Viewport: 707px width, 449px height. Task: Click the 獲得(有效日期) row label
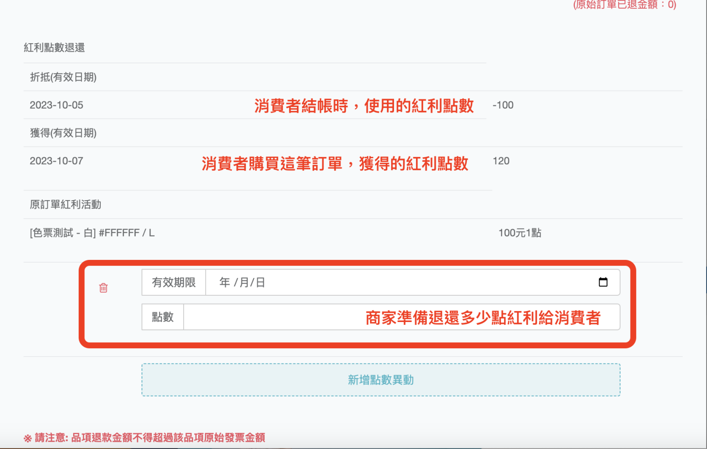[x=62, y=133]
